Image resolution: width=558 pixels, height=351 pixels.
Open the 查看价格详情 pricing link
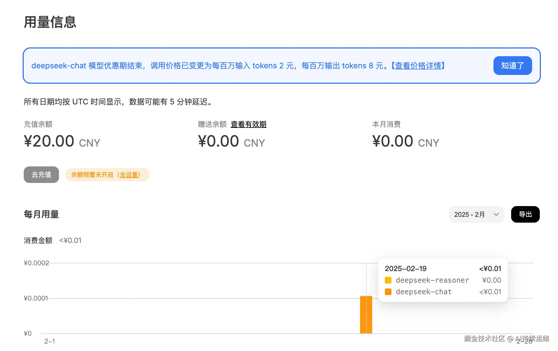coord(418,66)
